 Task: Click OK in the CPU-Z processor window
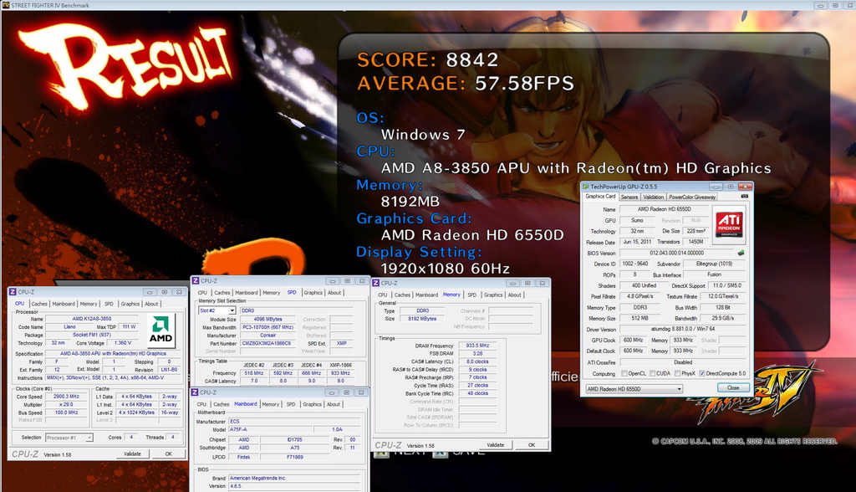point(169,454)
